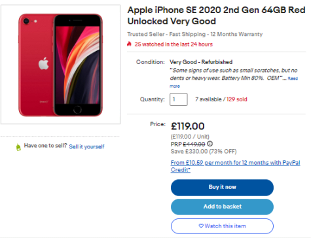Open the red iPhone SE product image
Viewport: 311px width, 238px height.
(x=60, y=65)
